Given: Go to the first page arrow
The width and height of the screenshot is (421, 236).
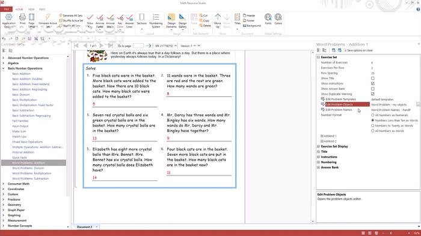Looking at the screenshot, I should point(76,46).
